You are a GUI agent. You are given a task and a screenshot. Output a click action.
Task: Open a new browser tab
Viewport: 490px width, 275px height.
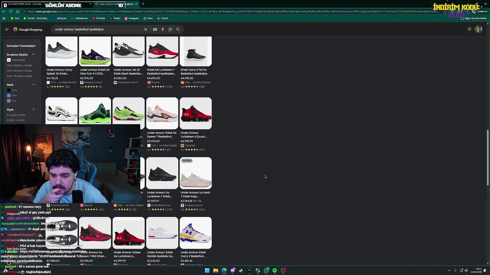click(x=143, y=4)
